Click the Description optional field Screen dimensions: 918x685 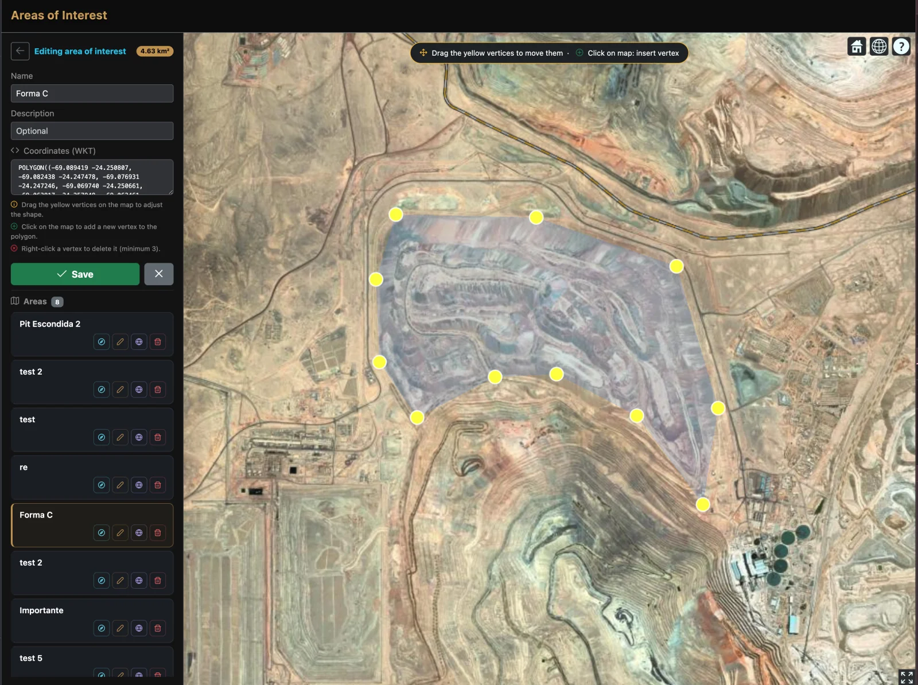[92, 131]
